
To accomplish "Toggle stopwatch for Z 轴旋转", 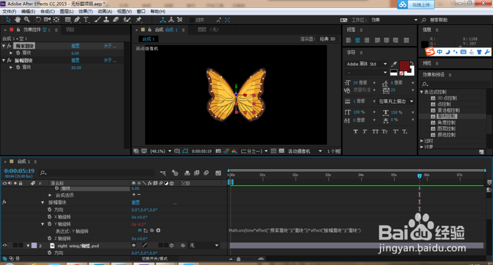I will tap(49, 238).
